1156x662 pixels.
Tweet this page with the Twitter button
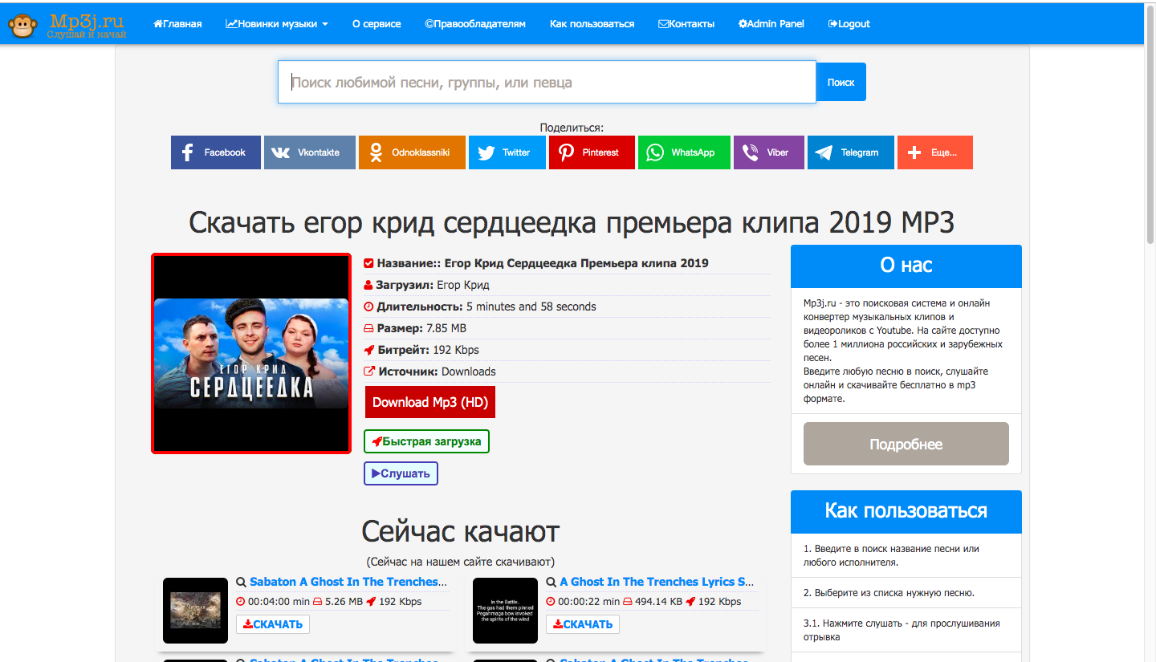[507, 152]
